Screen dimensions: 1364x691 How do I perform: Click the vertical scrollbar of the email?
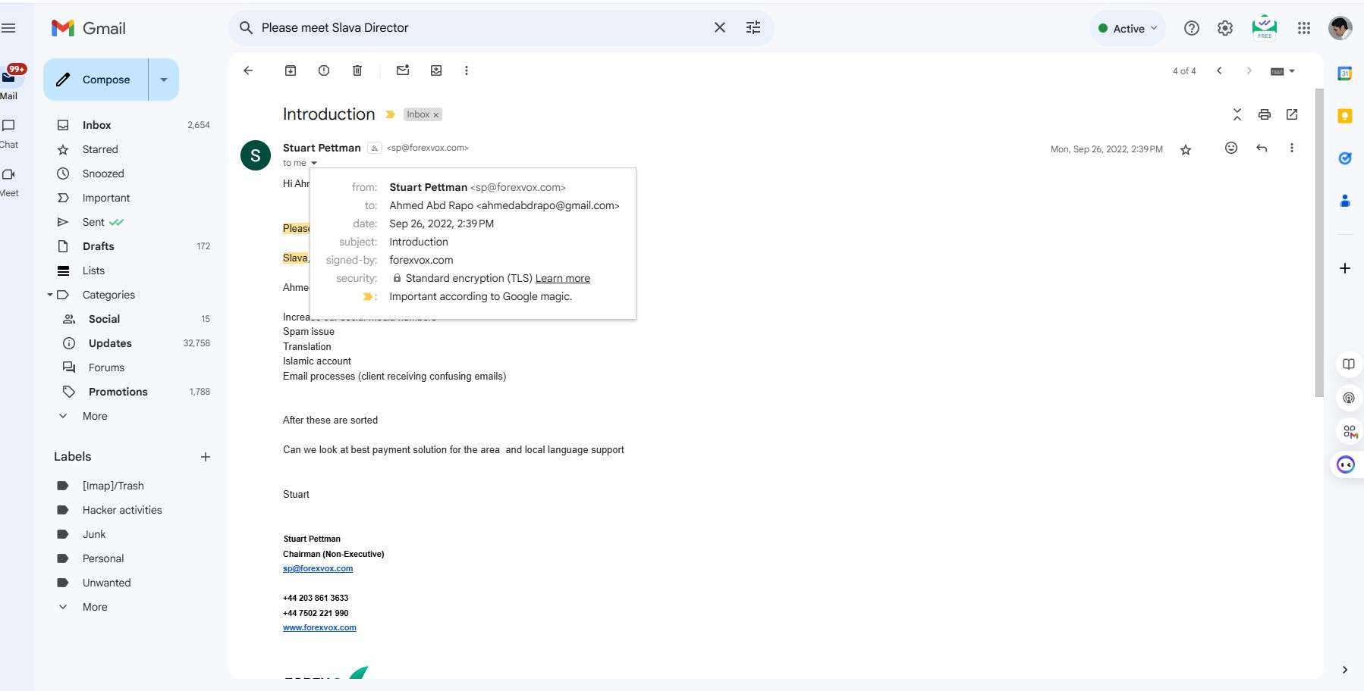tap(1319, 242)
